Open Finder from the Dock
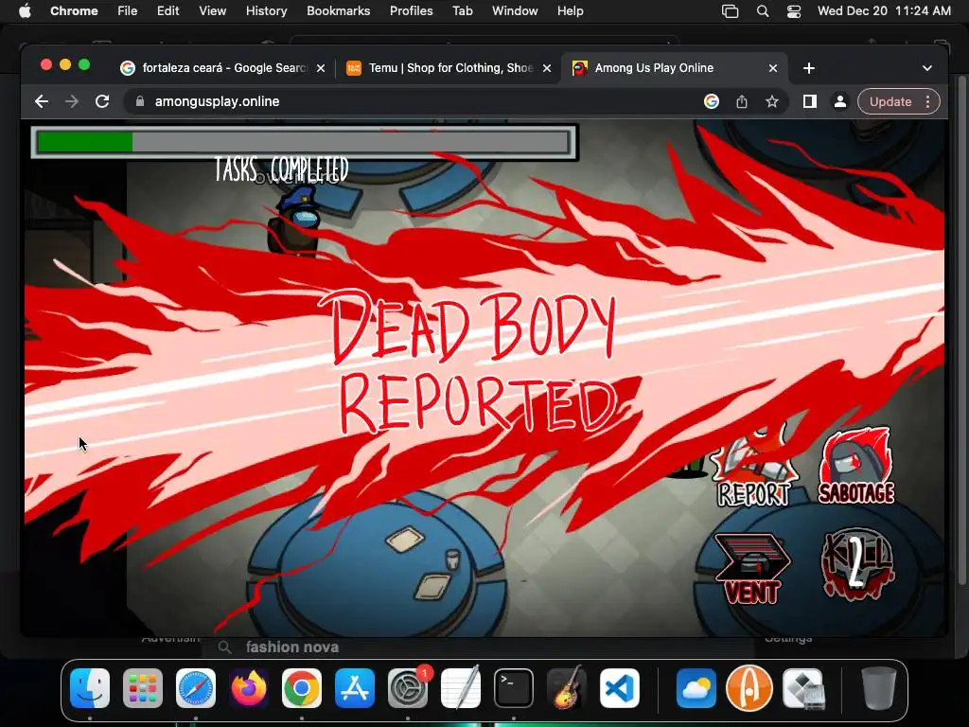The height and width of the screenshot is (727, 969). click(90, 688)
